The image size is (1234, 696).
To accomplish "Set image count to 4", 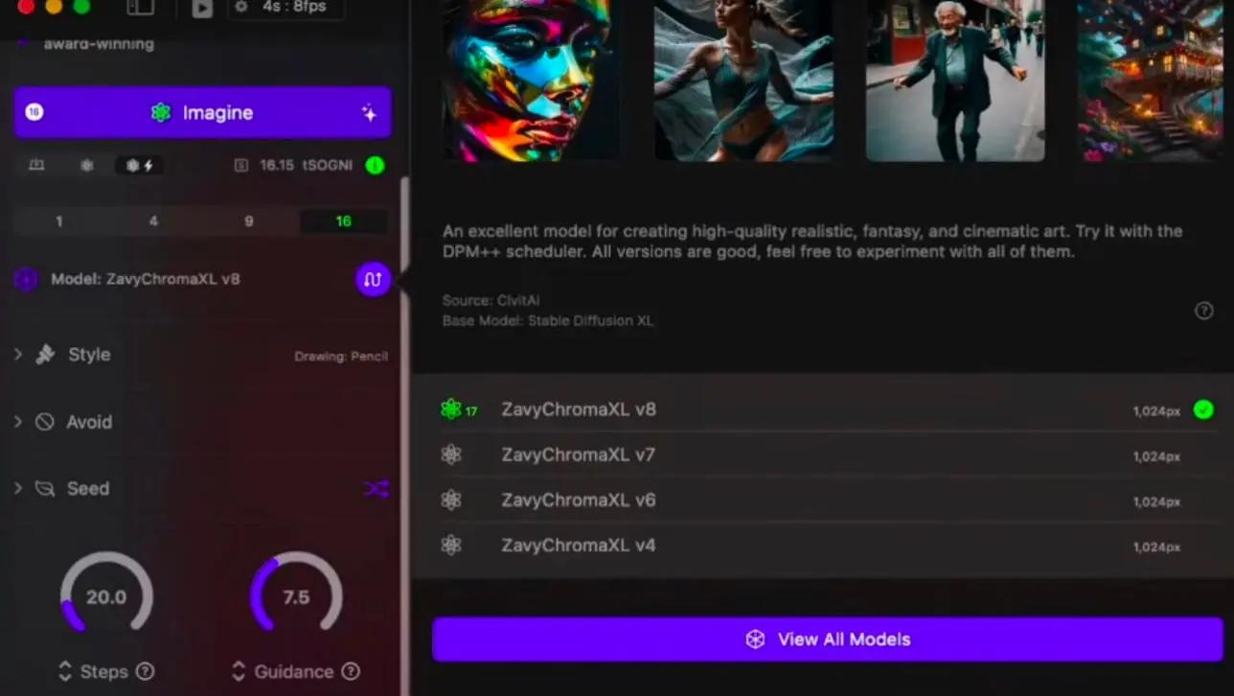I will (153, 221).
